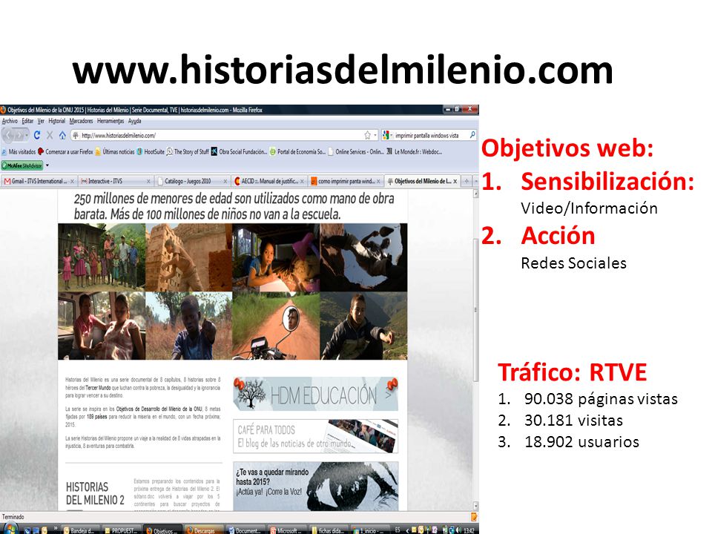The height and width of the screenshot is (534, 712).
Task: Expand the McAfee SiteAdvisor dropdown arrow
Action: pyautogui.click(x=47, y=165)
